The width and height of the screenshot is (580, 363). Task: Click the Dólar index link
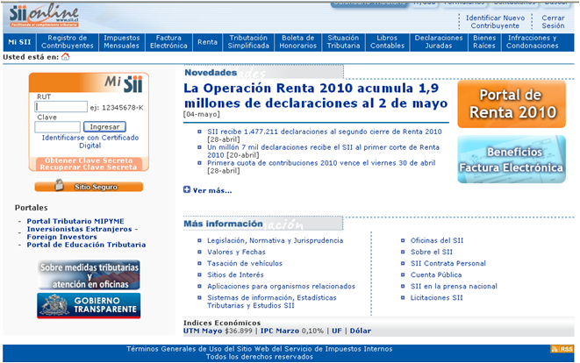click(361, 331)
